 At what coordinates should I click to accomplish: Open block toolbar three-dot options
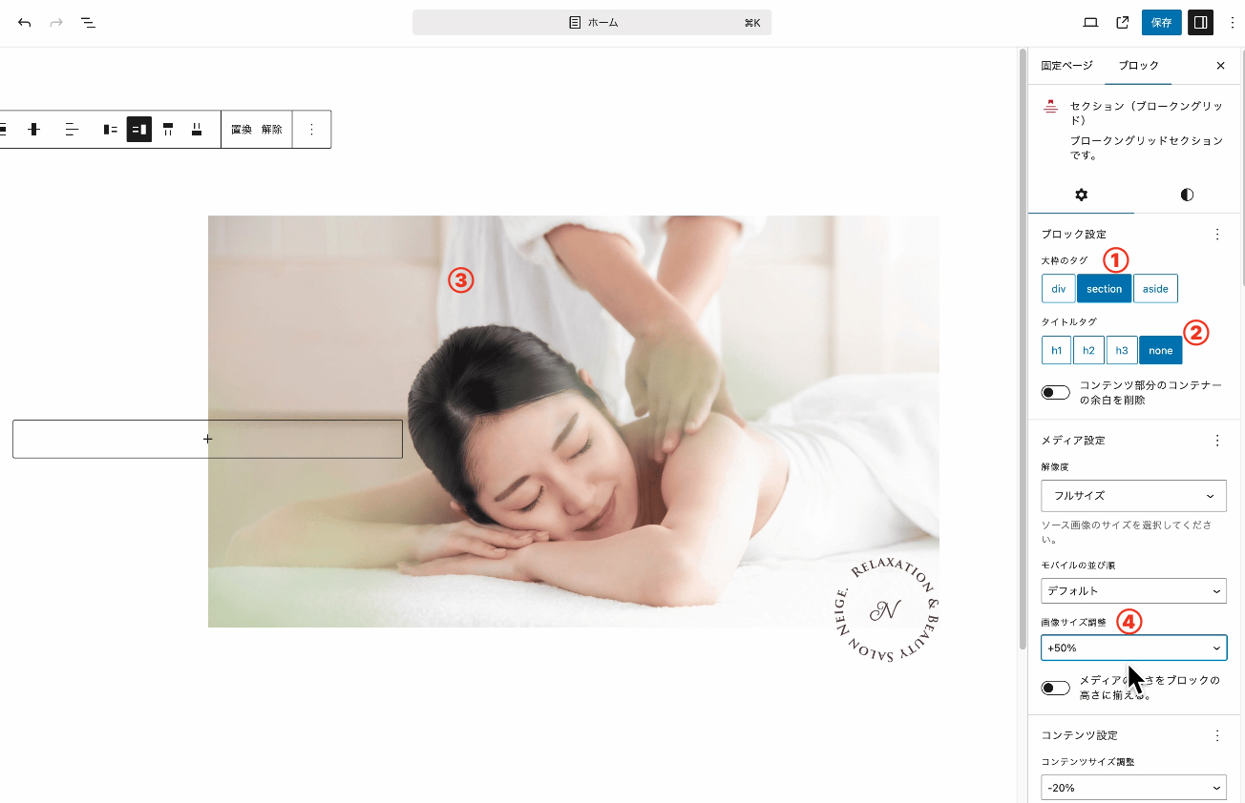311,130
